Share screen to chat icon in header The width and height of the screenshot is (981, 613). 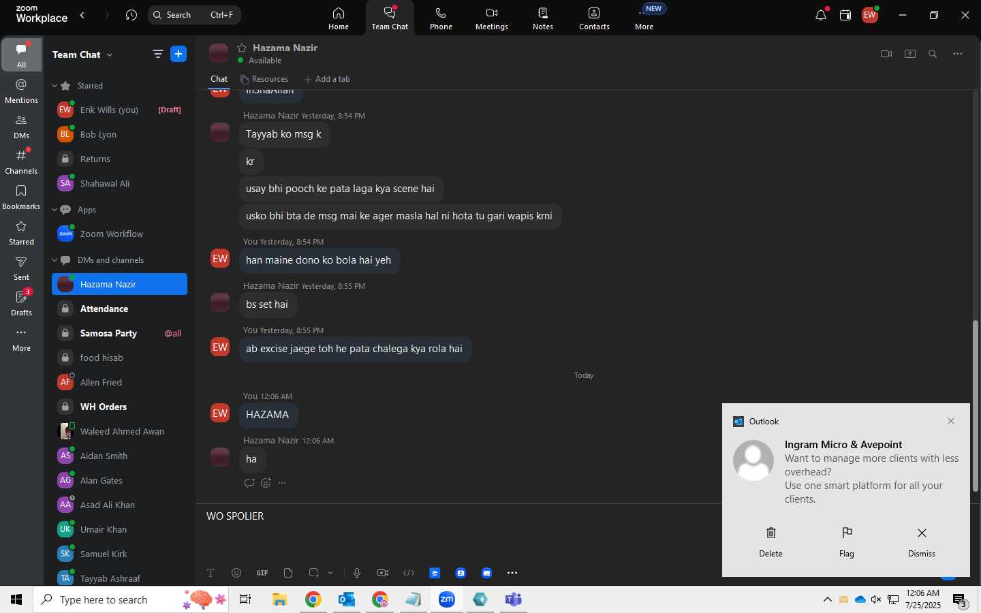pos(910,54)
